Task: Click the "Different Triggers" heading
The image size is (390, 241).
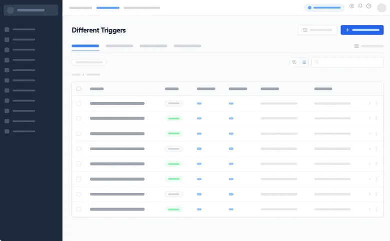Action: pyautogui.click(x=99, y=30)
